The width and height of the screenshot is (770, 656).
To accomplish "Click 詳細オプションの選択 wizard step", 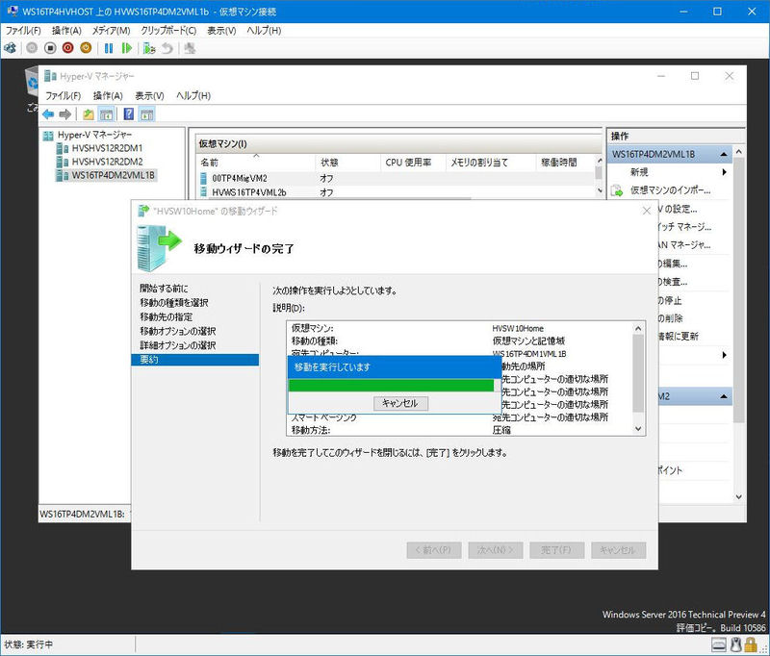I will [x=178, y=345].
